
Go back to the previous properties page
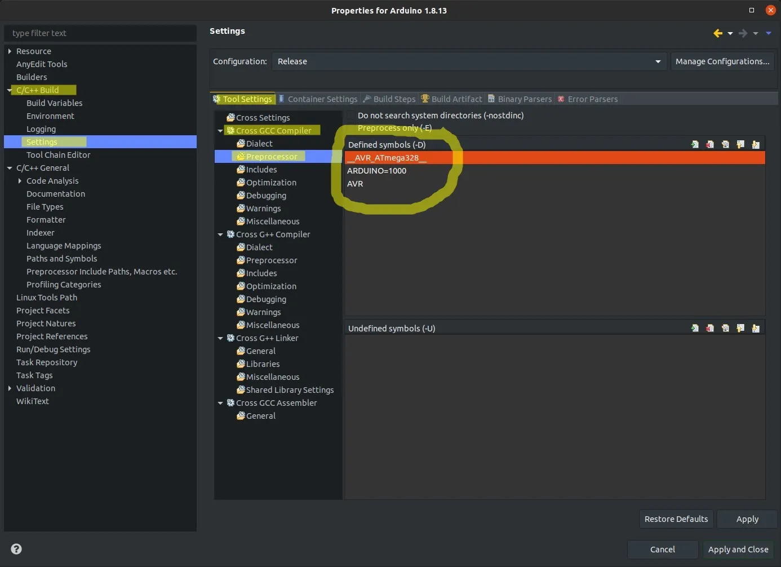(718, 33)
